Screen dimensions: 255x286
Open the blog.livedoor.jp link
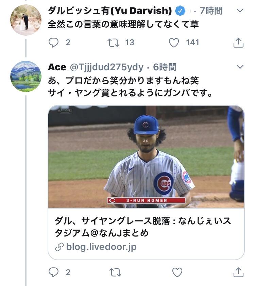101,247
